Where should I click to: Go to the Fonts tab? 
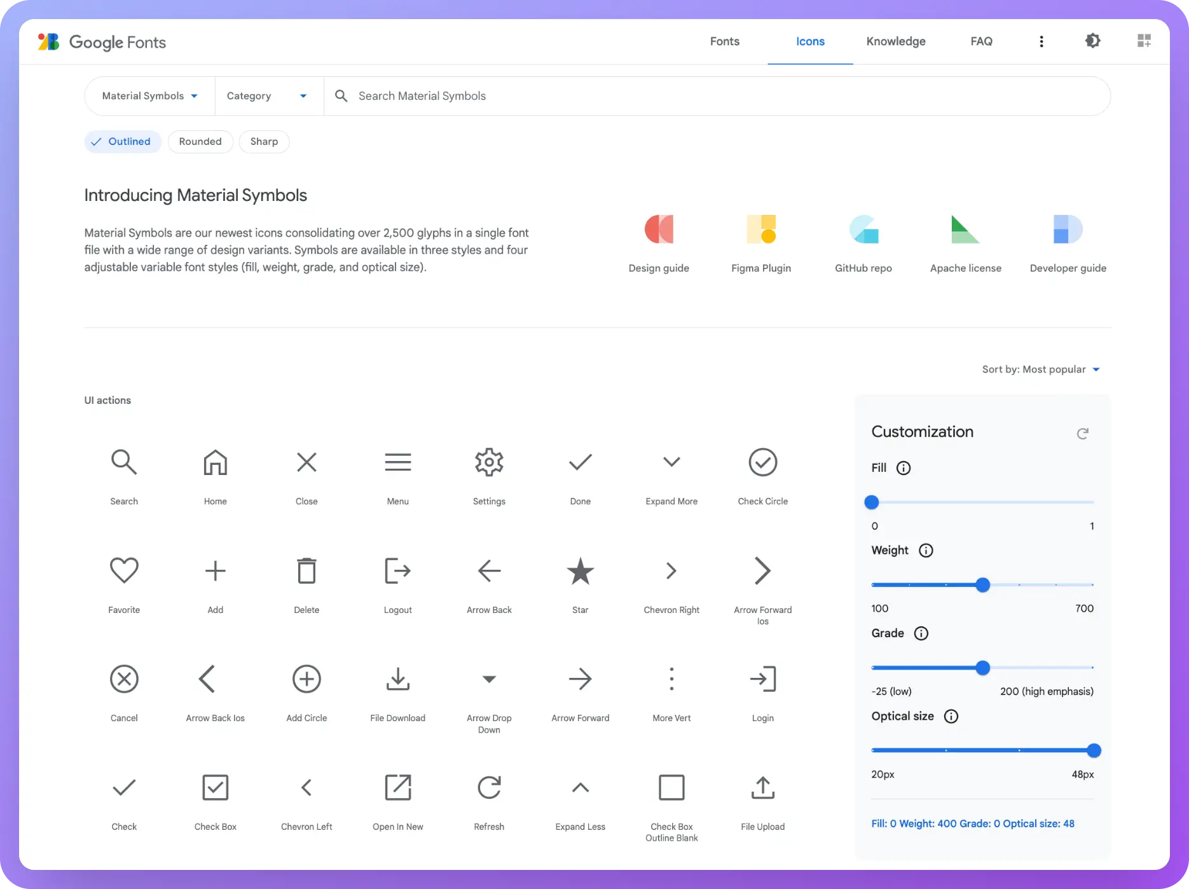[724, 41]
